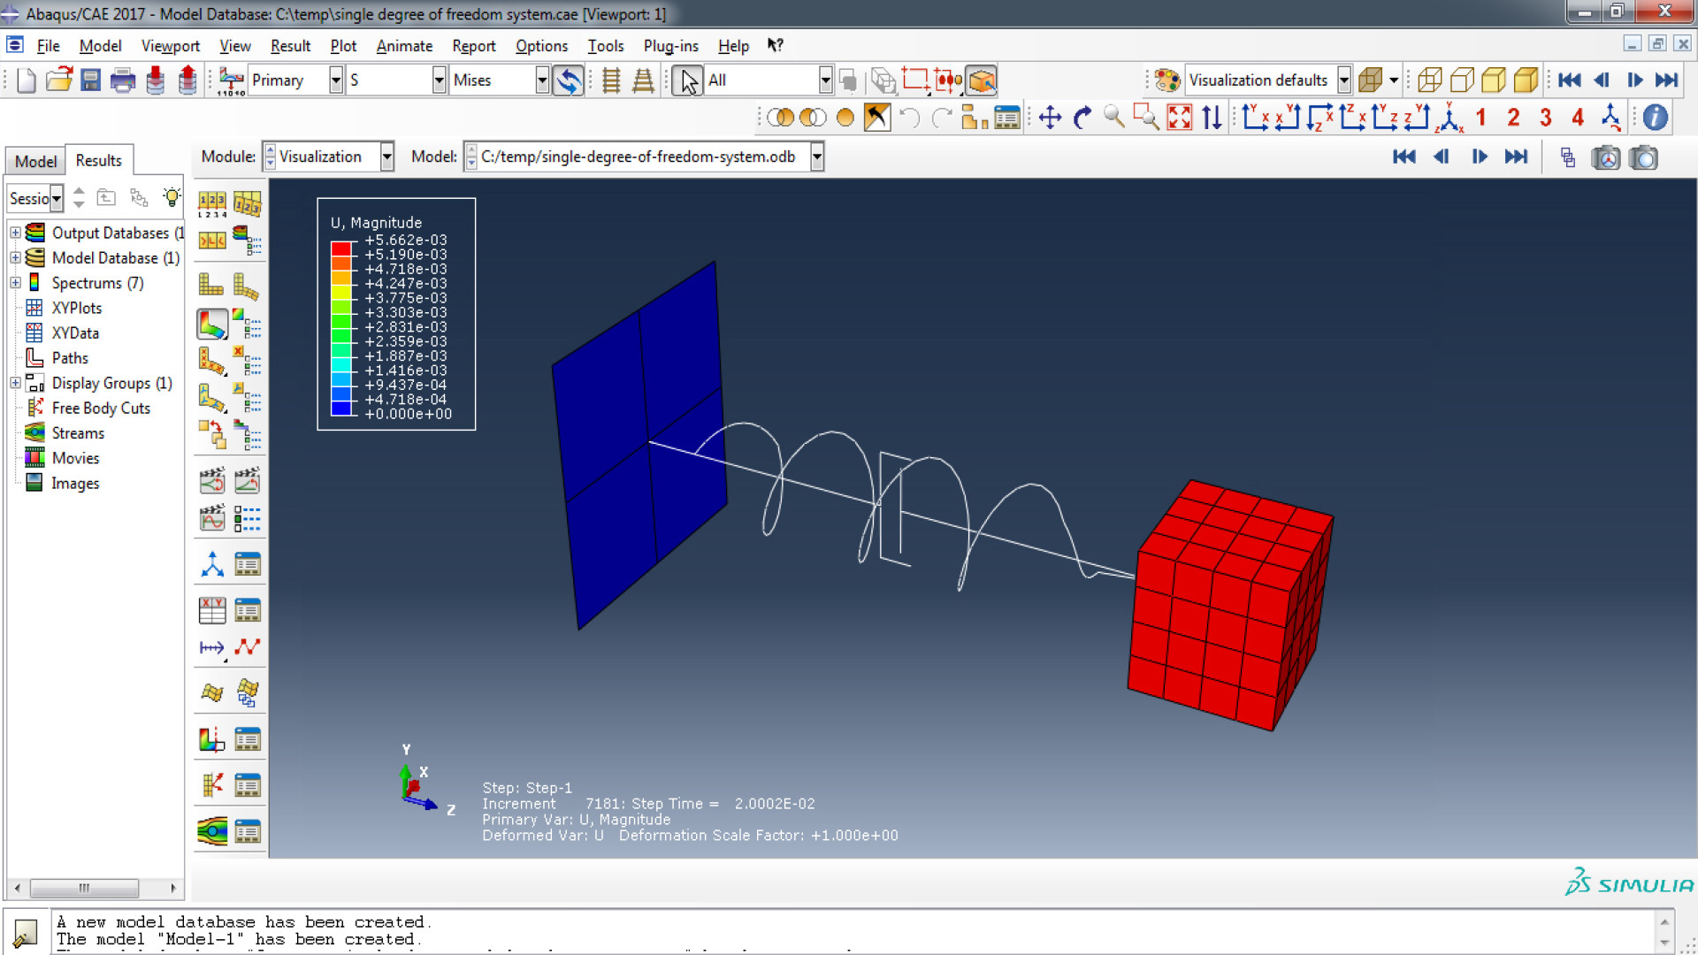Expand the Output Databases tree node
The width and height of the screenshot is (1698, 955).
(15, 233)
